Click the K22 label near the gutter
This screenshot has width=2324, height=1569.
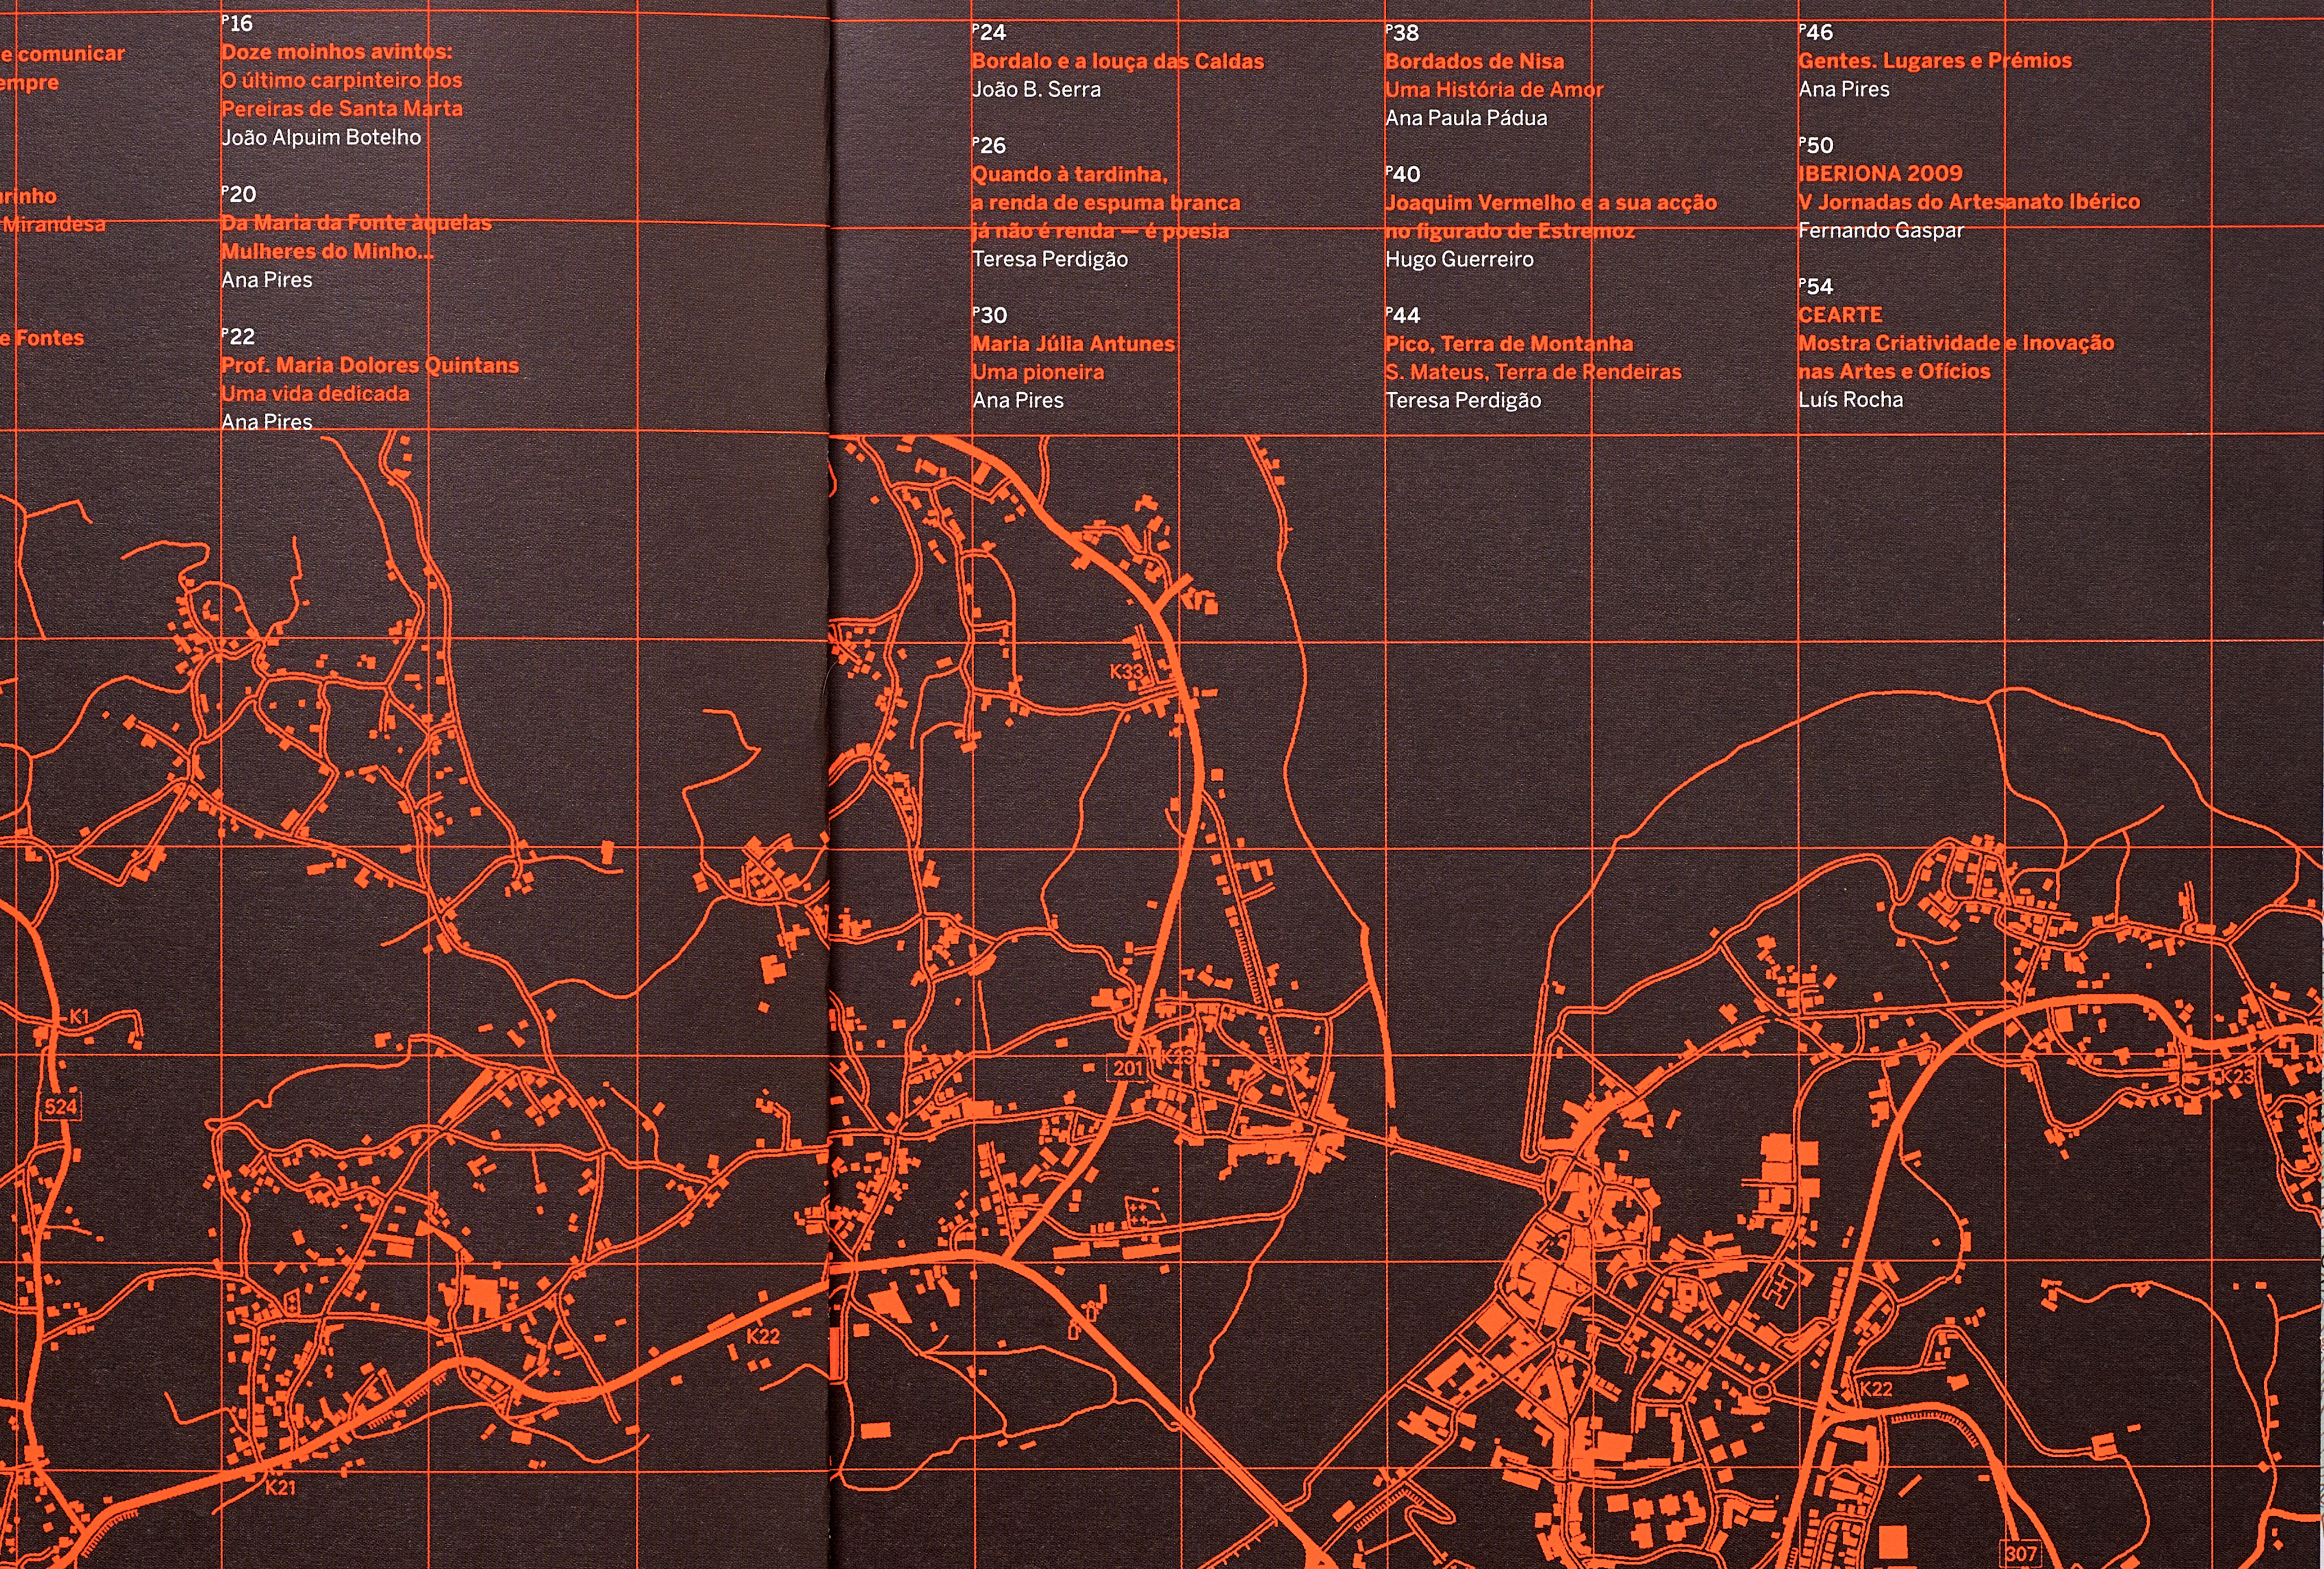[763, 1336]
